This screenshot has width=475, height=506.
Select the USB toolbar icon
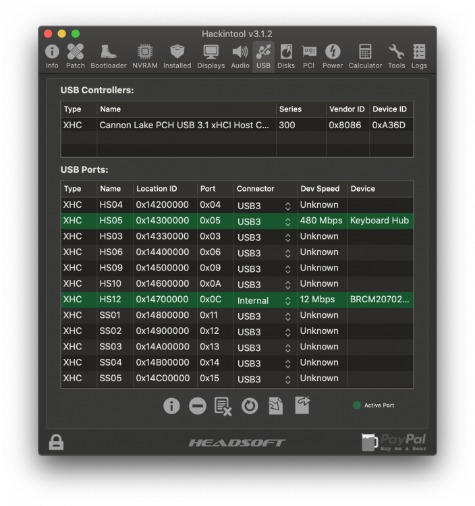point(263,57)
